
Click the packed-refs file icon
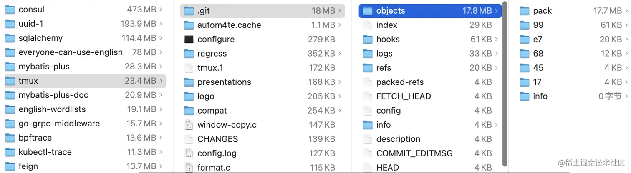[368, 82]
